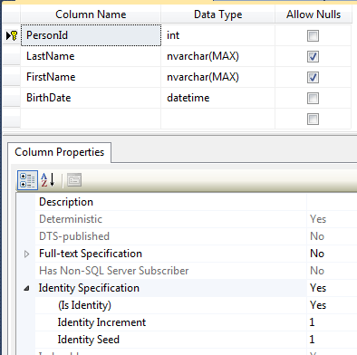The width and height of the screenshot is (357, 355).
Task: Click the Data Type header
Action: pos(217,14)
